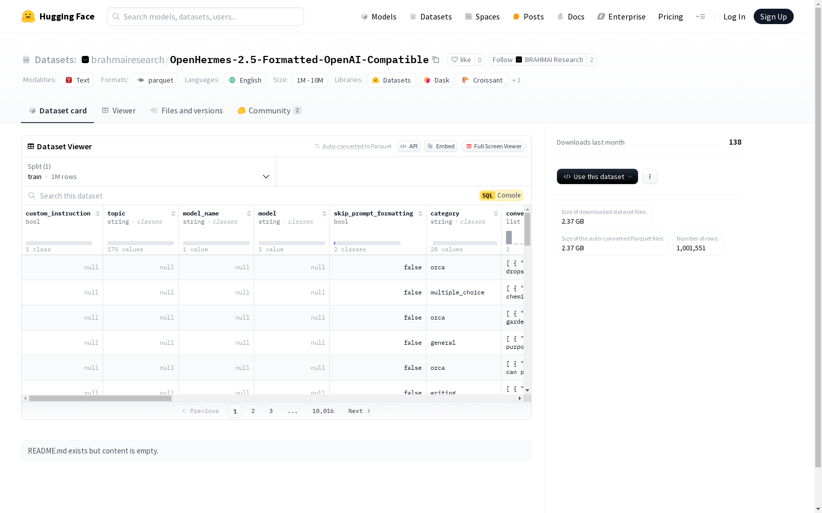The width and height of the screenshot is (822, 513).
Task: Click the heart like button
Action: click(461, 60)
